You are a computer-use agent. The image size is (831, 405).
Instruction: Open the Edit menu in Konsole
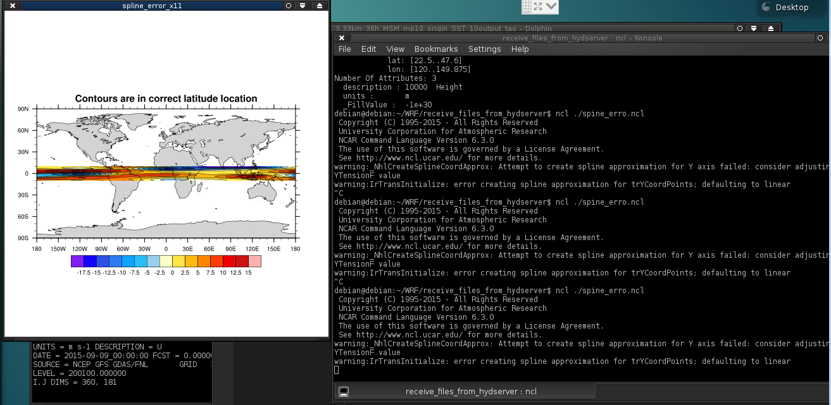368,49
